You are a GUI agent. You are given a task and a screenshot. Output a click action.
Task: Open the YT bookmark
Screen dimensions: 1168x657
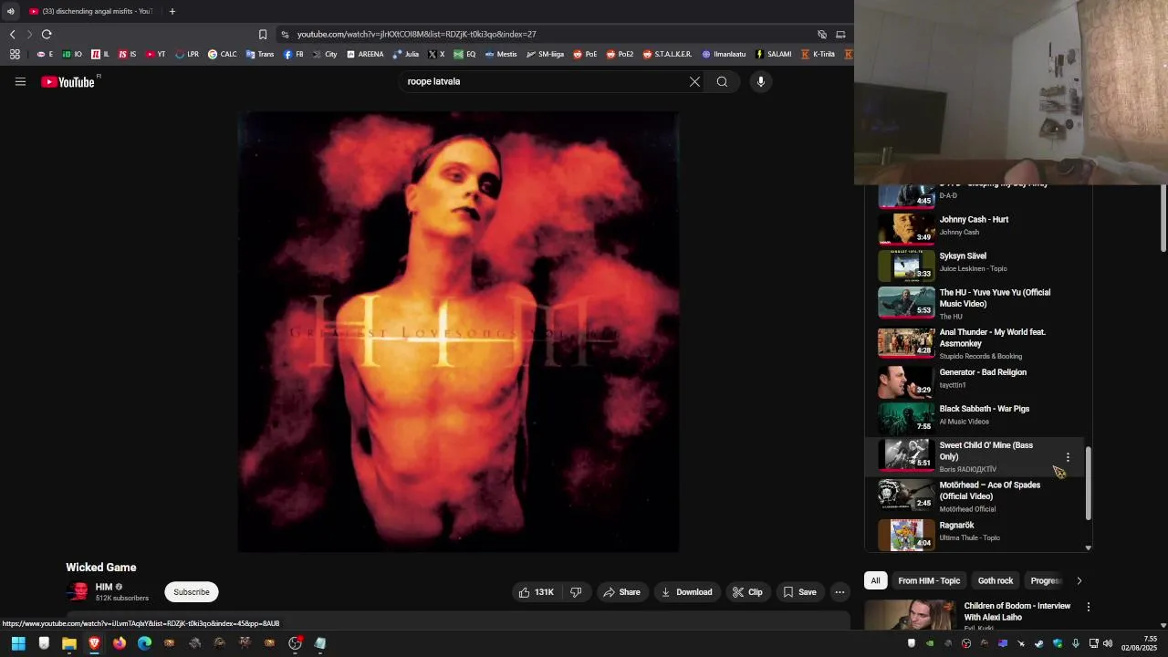coord(155,55)
